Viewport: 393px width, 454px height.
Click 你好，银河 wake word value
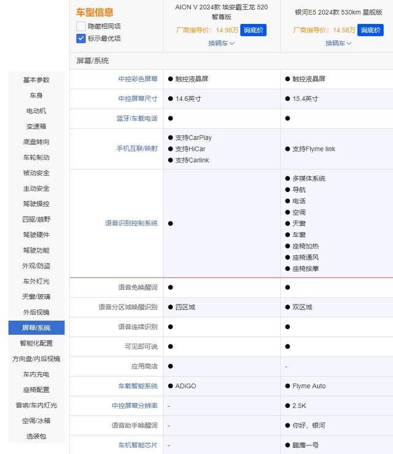point(309,425)
